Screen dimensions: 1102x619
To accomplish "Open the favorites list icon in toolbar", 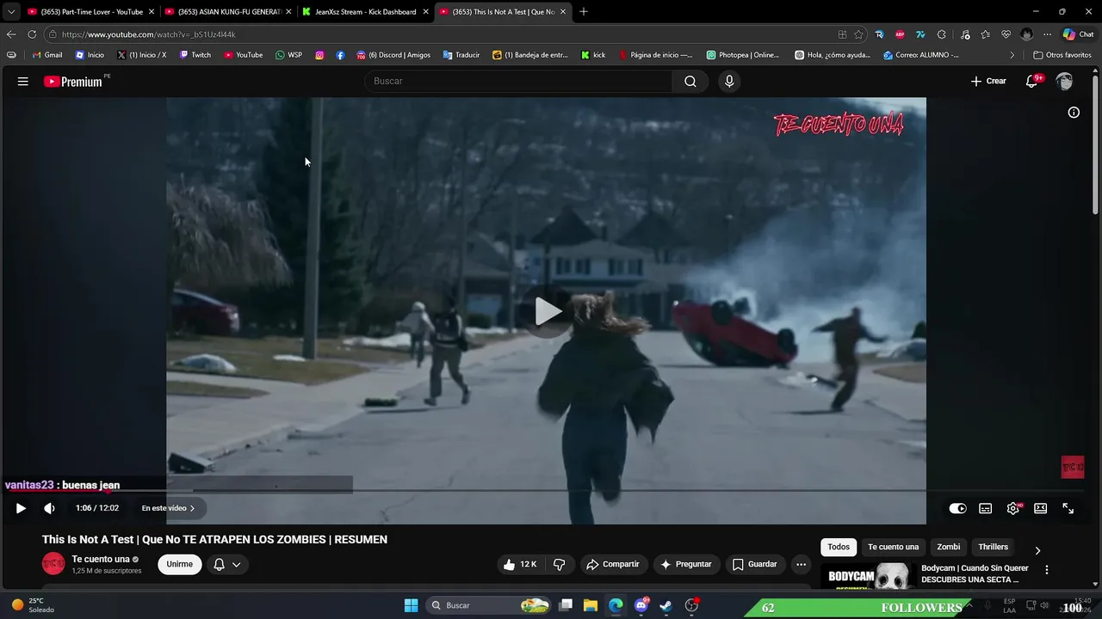I will pyautogui.click(x=985, y=34).
